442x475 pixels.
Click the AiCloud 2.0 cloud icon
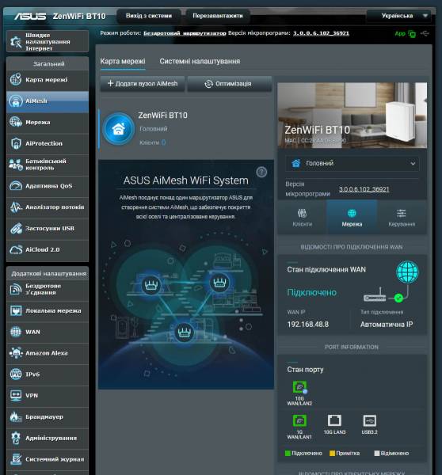(16, 249)
